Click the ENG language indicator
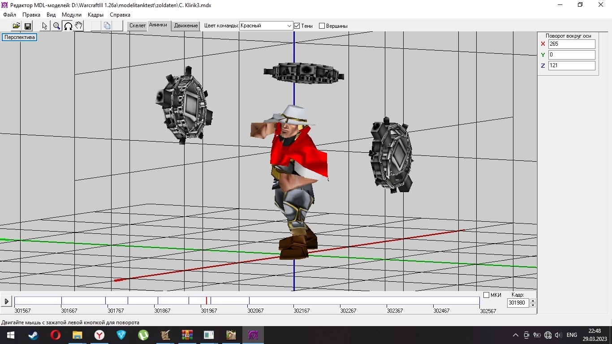 click(572, 335)
